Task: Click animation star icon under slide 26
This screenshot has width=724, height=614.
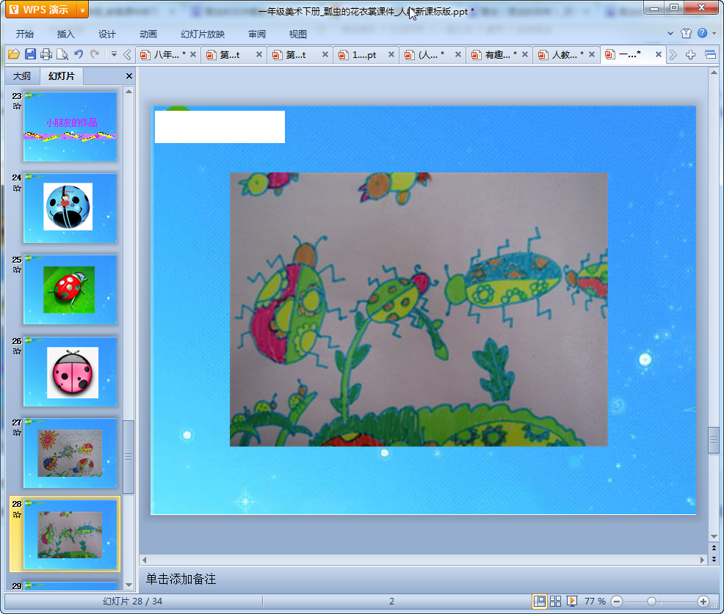Action: point(17,351)
